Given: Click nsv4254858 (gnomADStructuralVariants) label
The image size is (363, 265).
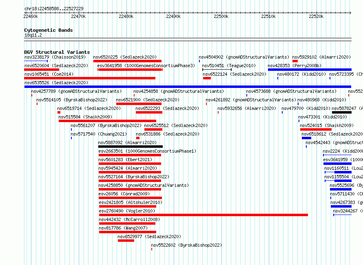Looking at the screenshot, I should [179, 91].
